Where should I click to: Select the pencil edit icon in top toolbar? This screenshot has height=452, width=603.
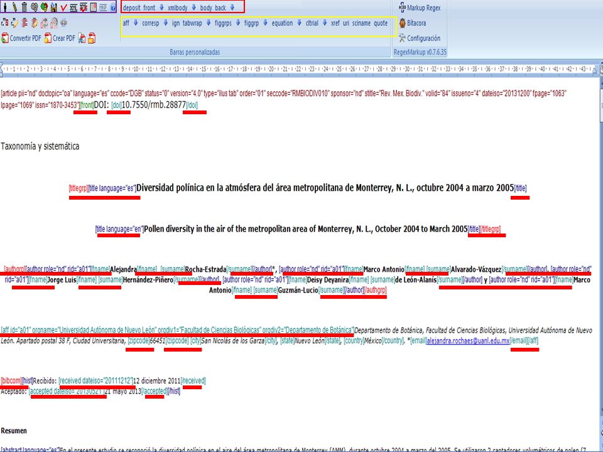click(14, 7)
